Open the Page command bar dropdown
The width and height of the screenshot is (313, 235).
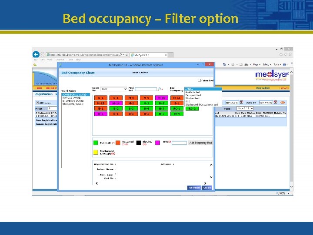coord(256,64)
